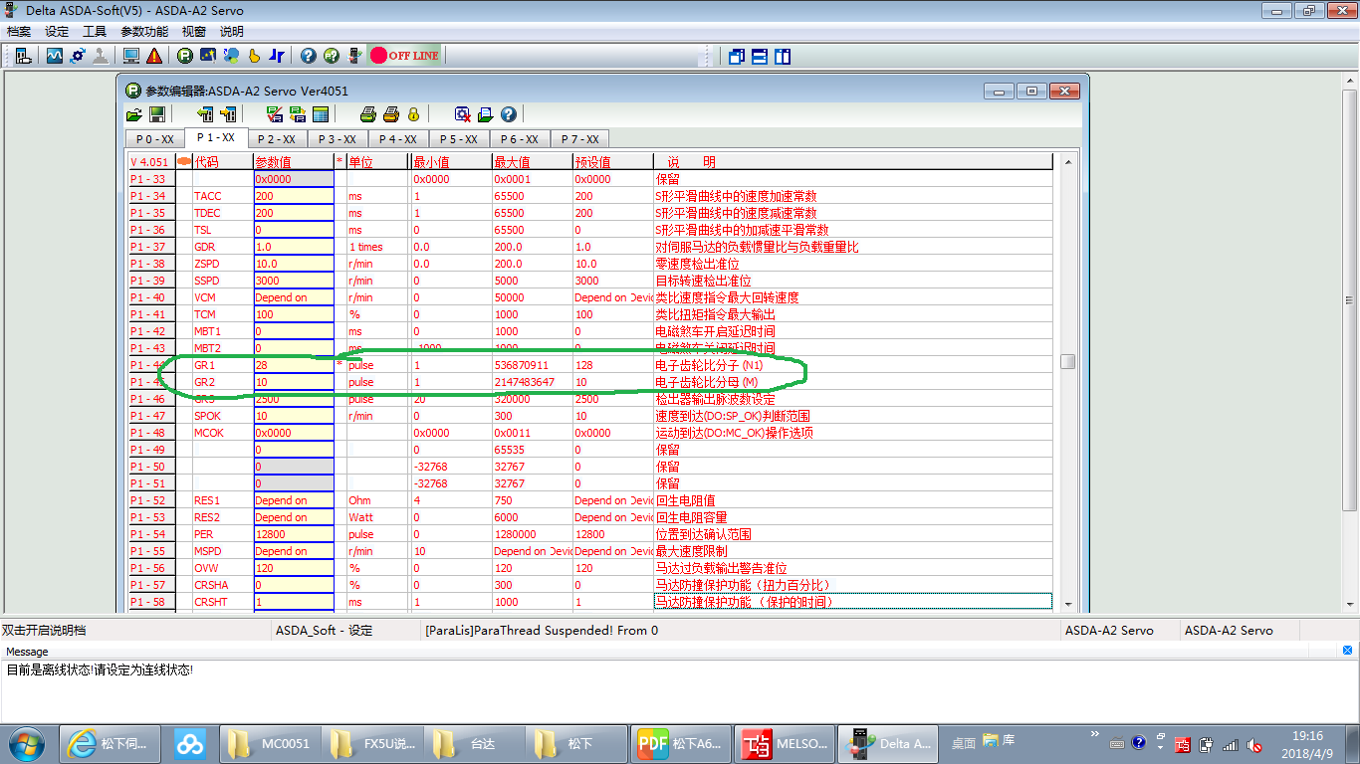The width and height of the screenshot is (1360, 764).
Task: Click the muted volume icon in system tray
Action: point(1255,744)
